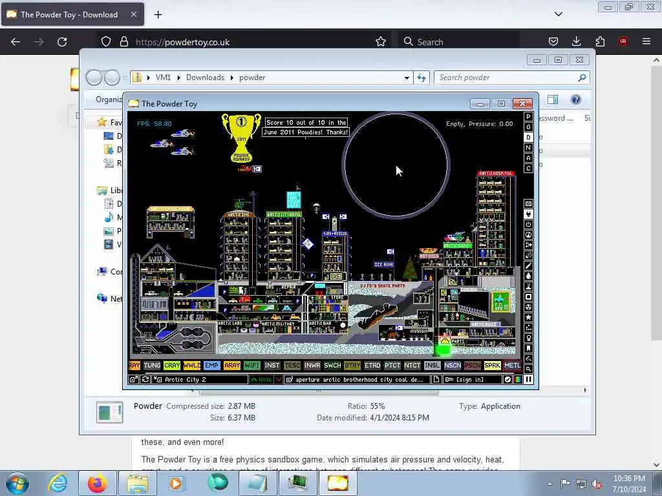662x496 pixels.
Task: Select the BTRY element
Action: (x=352, y=366)
